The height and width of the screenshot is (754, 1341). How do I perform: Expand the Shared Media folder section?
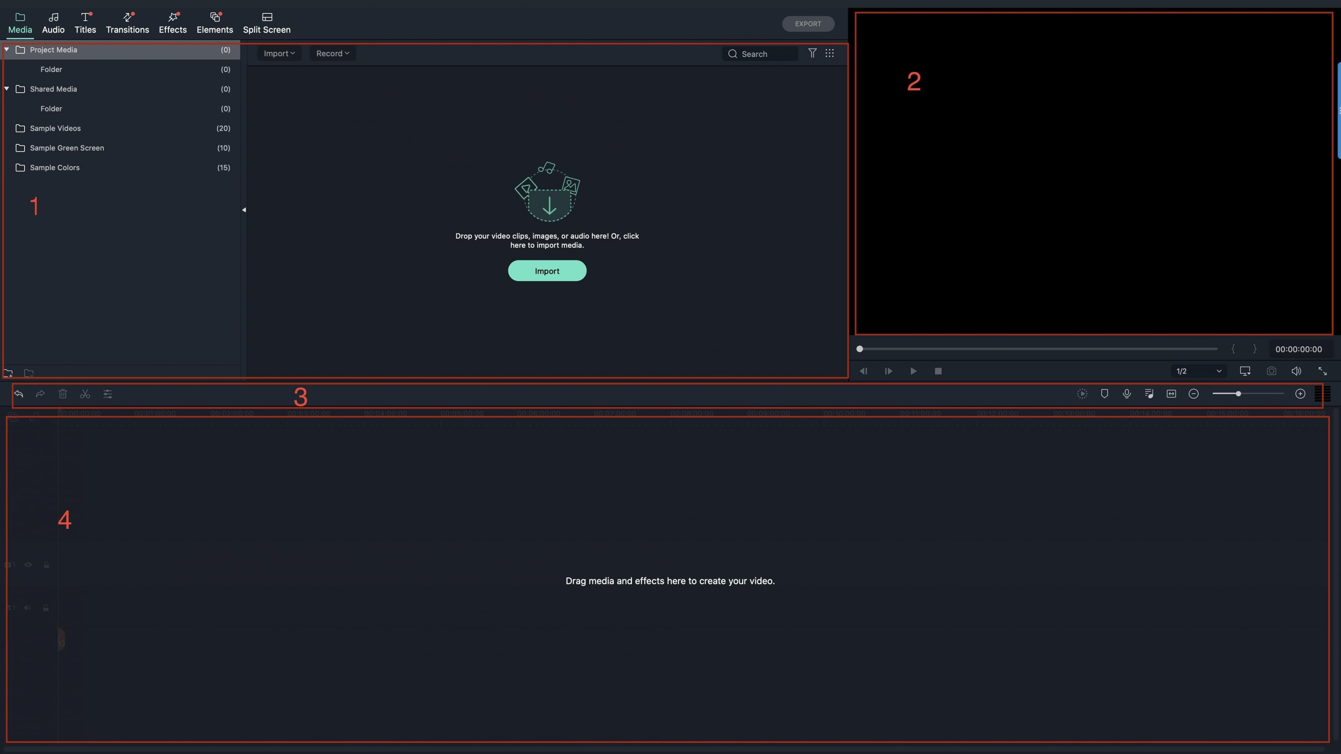click(7, 89)
